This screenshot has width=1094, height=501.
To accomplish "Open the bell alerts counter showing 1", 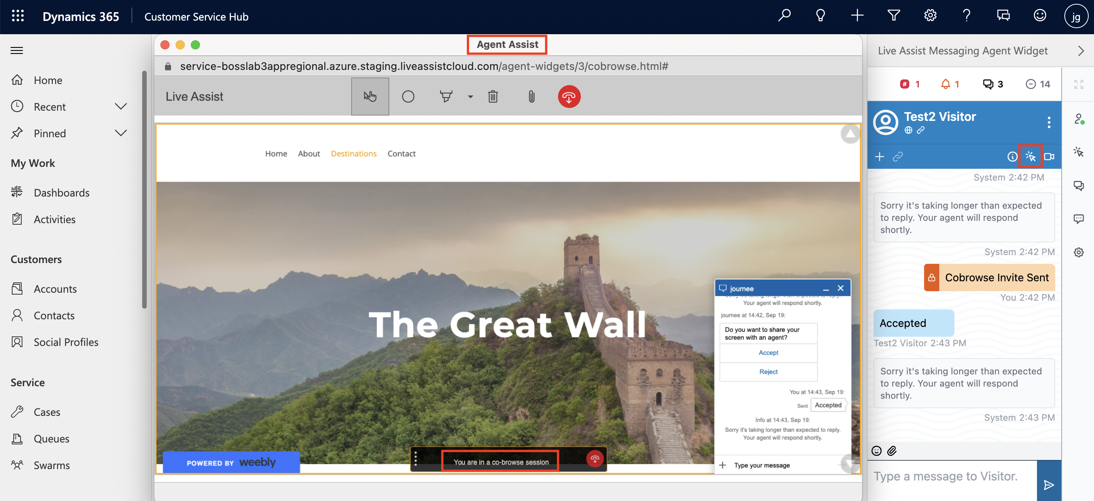I will coord(950,84).
